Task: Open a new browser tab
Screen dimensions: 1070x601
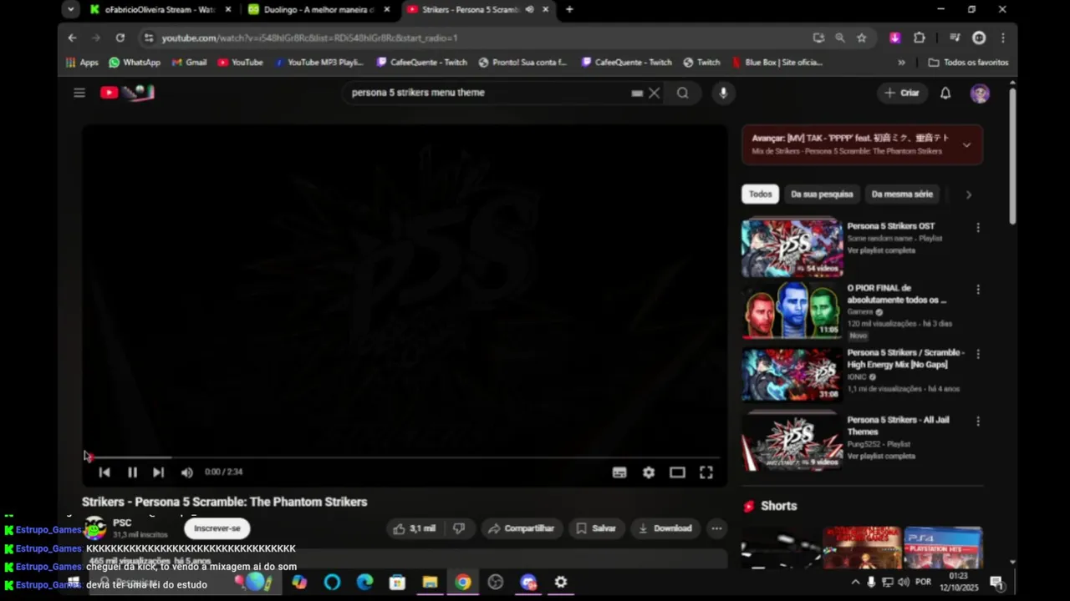Action: pyautogui.click(x=569, y=9)
